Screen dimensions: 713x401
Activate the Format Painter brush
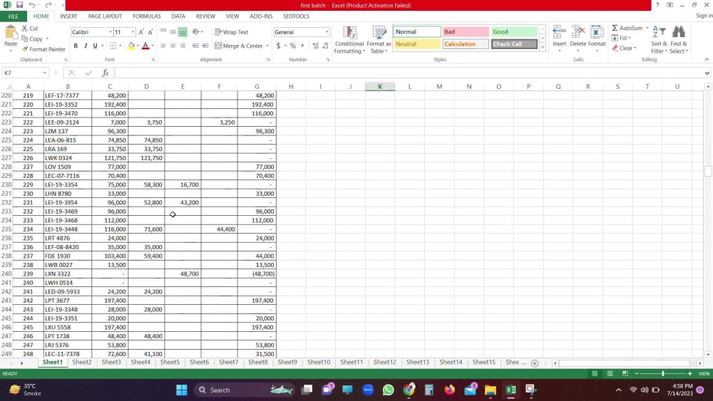click(25, 49)
